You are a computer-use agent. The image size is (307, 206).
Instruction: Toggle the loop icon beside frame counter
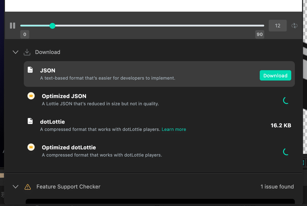294,26
